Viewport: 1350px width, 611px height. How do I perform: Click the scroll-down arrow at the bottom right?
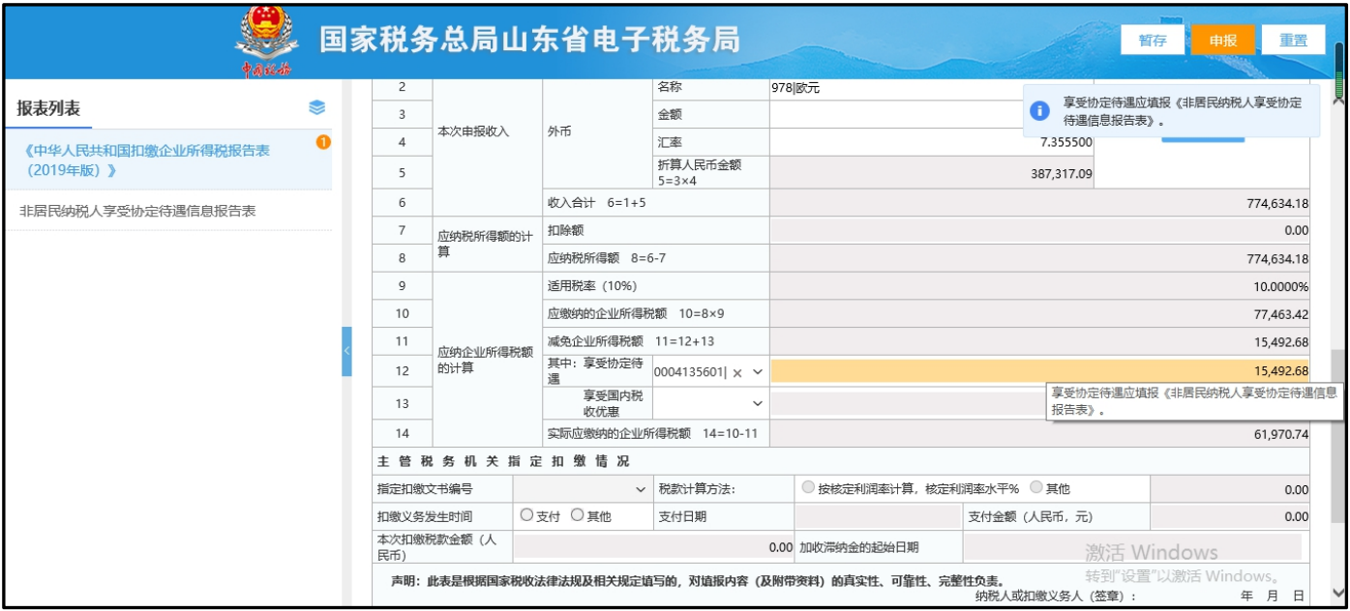coord(1338,593)
